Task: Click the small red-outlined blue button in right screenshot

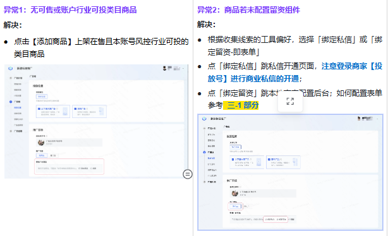Action: [235, 206]
